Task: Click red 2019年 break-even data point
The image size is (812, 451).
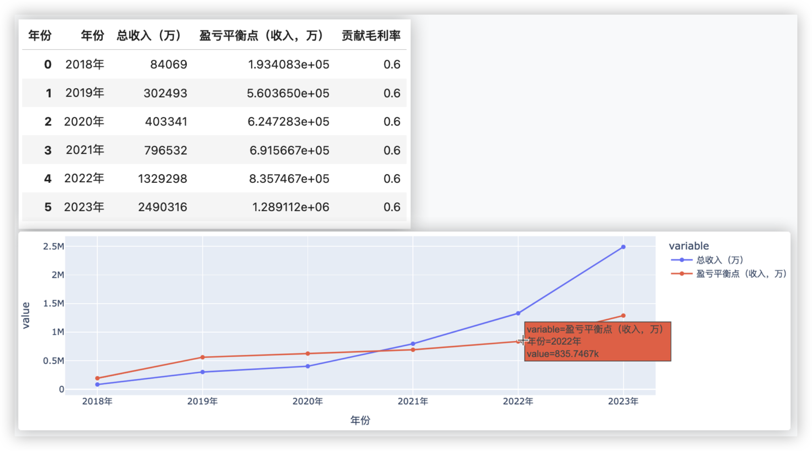Action: coord(203,358)
